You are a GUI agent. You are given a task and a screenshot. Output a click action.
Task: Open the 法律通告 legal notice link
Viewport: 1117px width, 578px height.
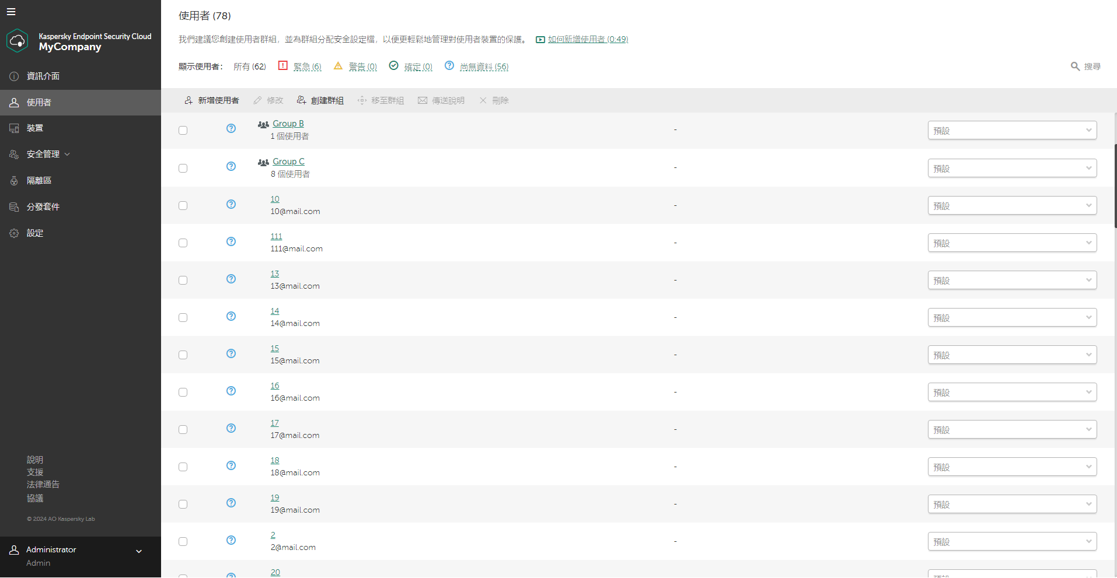coord(43,484)
